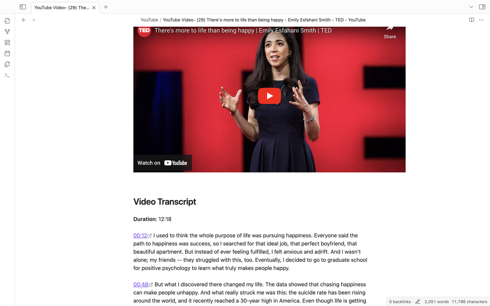Navigate forward with right arrow
This screenshot has width=490, height=306.
(x=33, y=20)
